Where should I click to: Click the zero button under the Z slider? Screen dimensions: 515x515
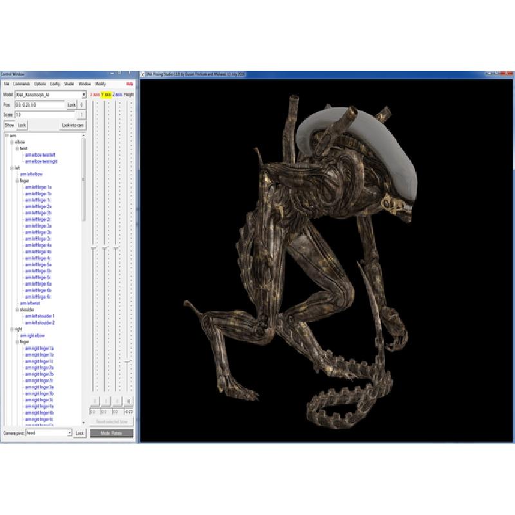click(x=117, y=401)
